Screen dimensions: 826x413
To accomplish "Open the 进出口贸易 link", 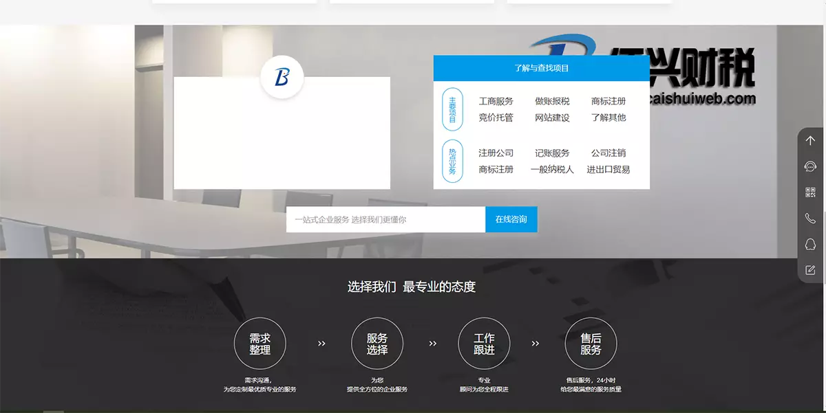I will tap(608, 169).
